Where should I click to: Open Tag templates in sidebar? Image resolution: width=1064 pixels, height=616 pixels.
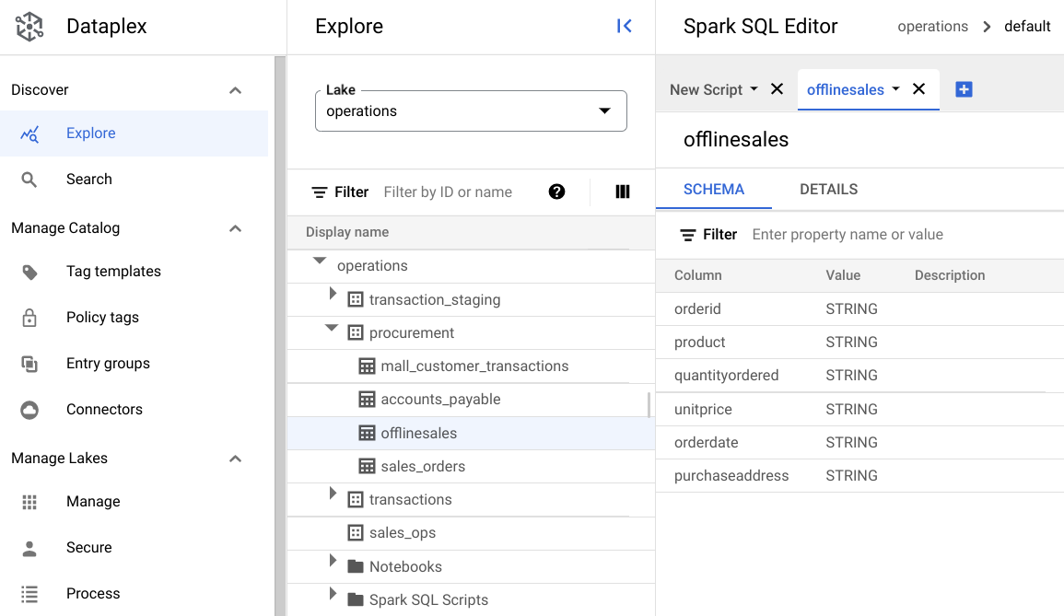(x=113, y=272)
